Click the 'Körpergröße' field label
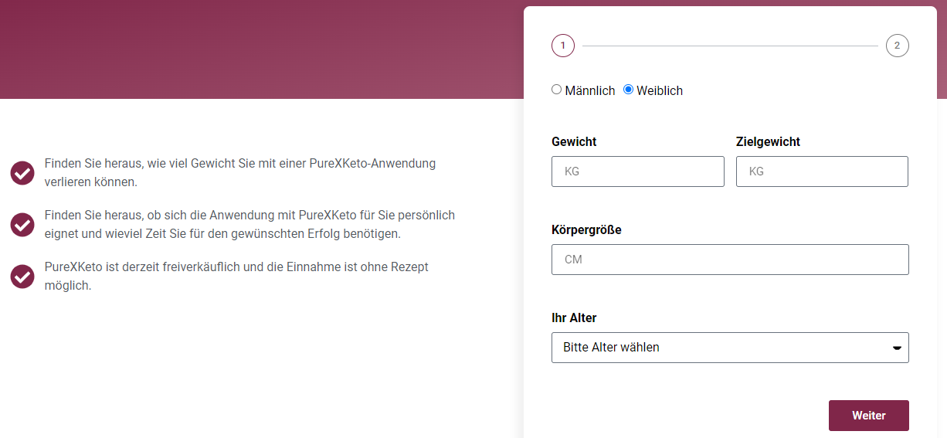The width and height of the screenshot is (947, 438). 586,230
